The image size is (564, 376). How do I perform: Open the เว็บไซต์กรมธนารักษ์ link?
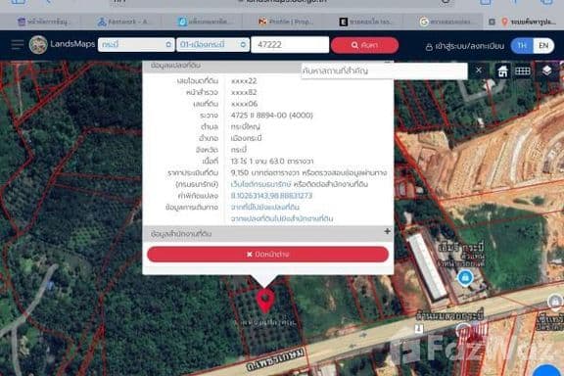260,184
